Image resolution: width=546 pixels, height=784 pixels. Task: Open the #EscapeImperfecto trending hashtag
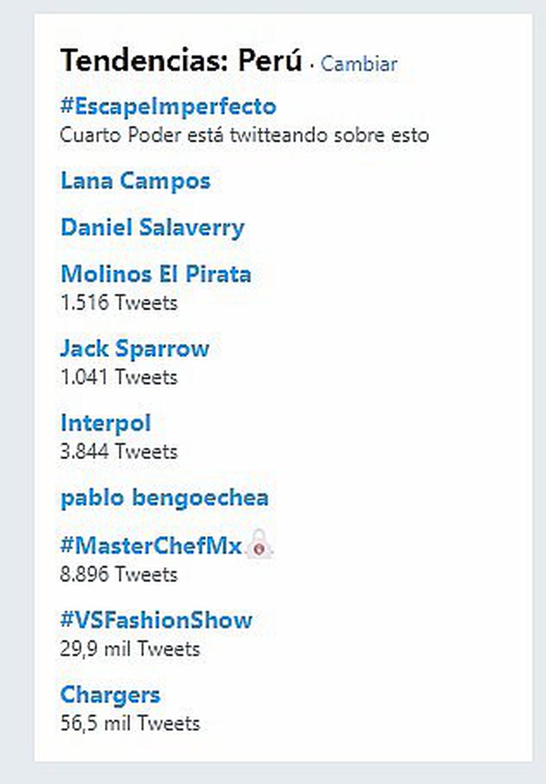[168, 106]
